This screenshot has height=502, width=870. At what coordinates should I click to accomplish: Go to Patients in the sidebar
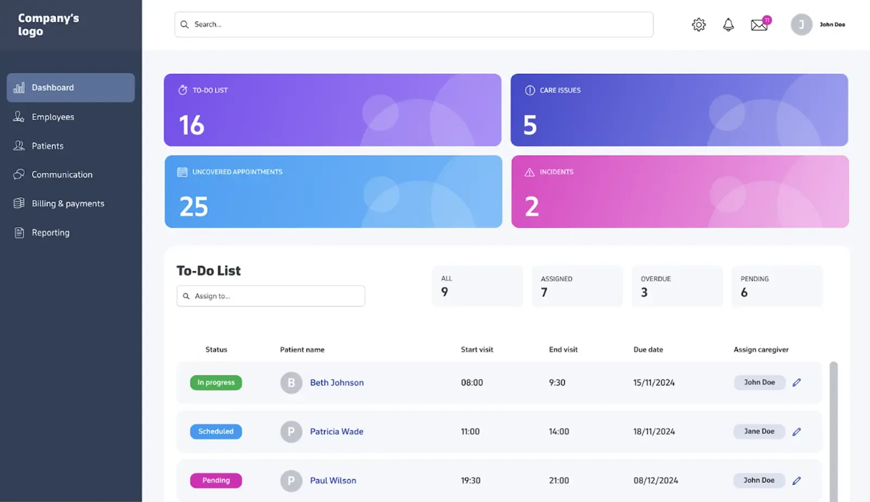click(47, 146)
